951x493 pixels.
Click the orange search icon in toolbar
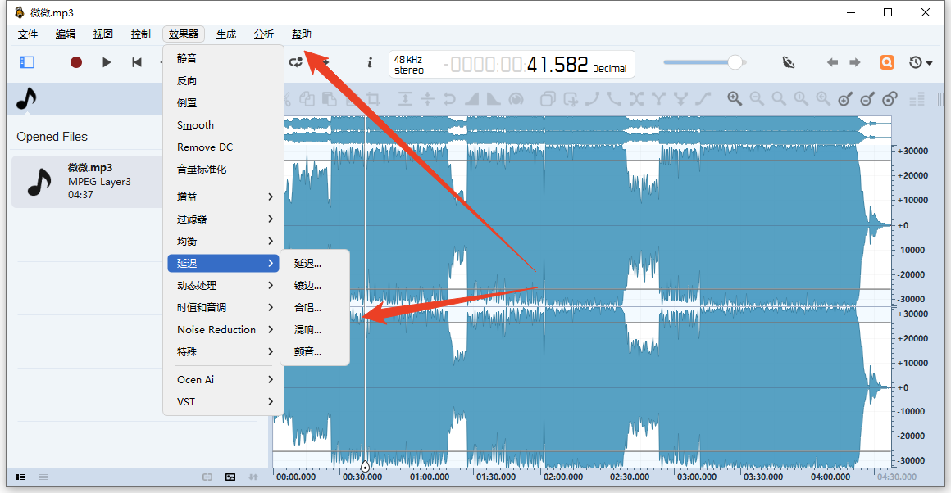pyautogui.click(x=886, y=62)
